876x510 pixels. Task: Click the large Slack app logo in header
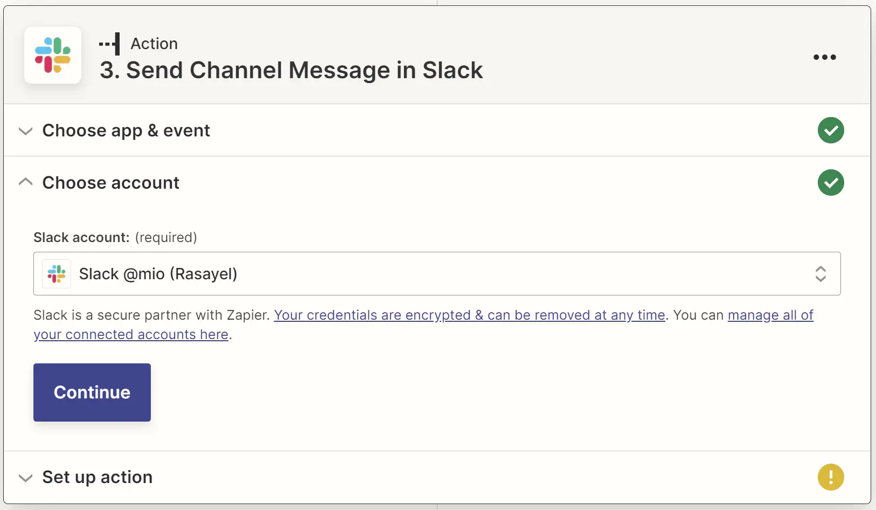[53, 55]
